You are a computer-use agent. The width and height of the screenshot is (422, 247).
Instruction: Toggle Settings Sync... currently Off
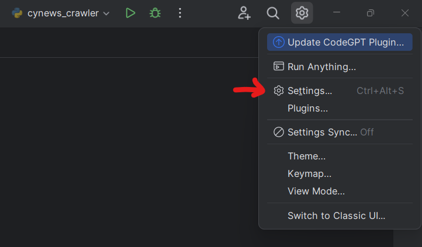click(322, 132)
